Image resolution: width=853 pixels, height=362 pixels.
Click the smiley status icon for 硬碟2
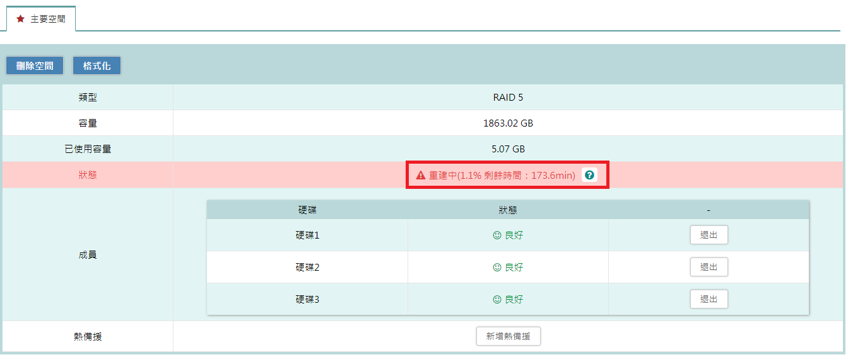(497, 268)
